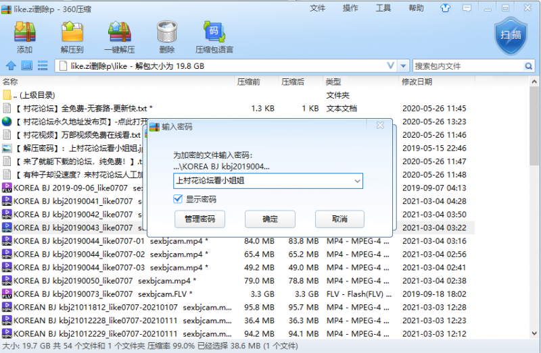Click the 添加 (Add) toolbar icon

(24, 36)
